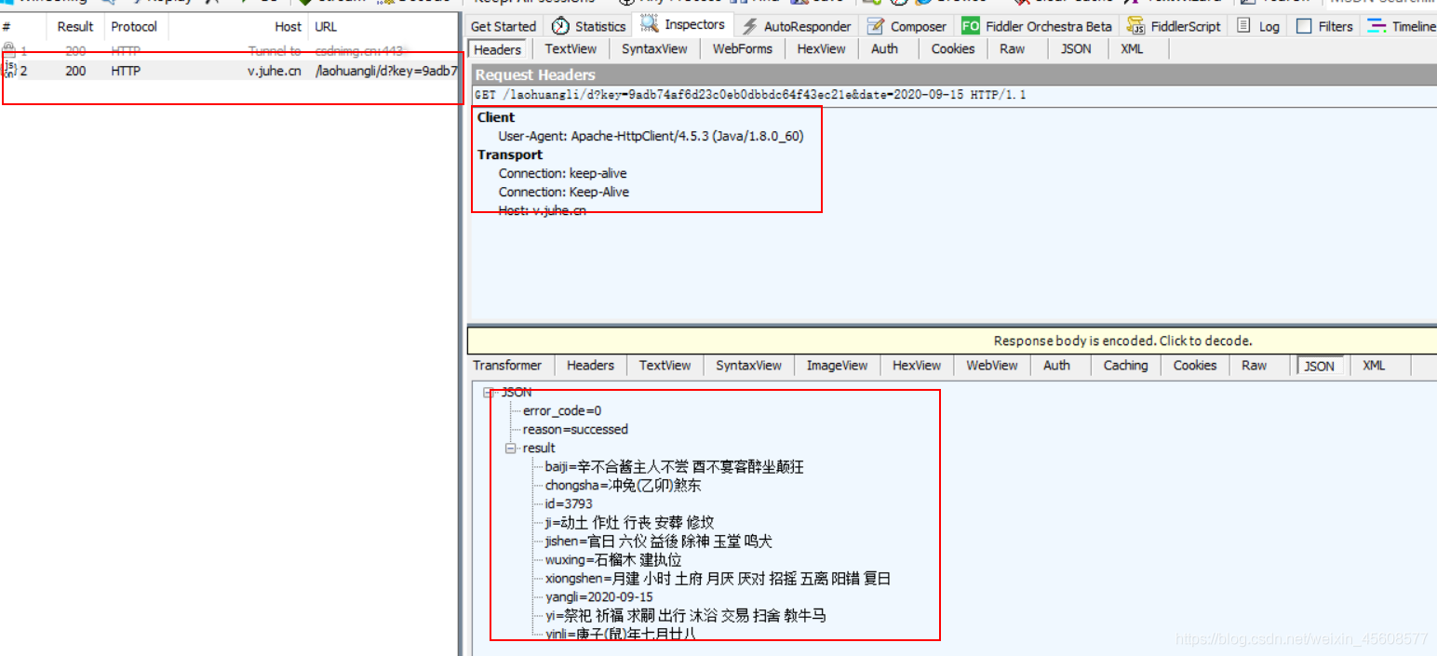Viewport: 1437px width, 656px height.
Task: Open the Get Started tab
Action: tap(504, 26)
